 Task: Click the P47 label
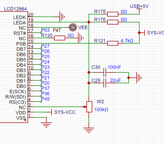tap(57, 30)
